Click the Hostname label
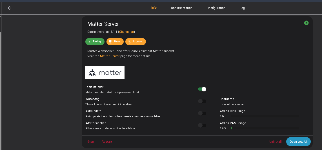This screenshot has height=150, width=322. tap(227, 99)
